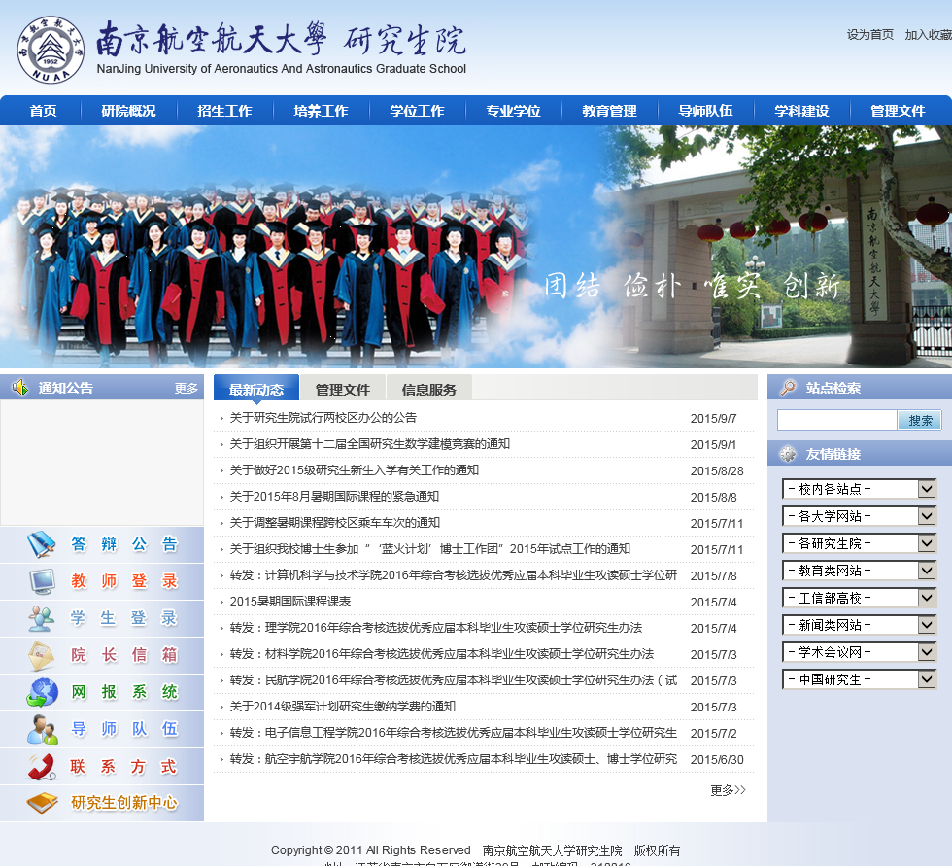Open the 工信部高校 dropdown
Image resolution: width=952 pixels, height=866 pixels.
coord(859,598)
